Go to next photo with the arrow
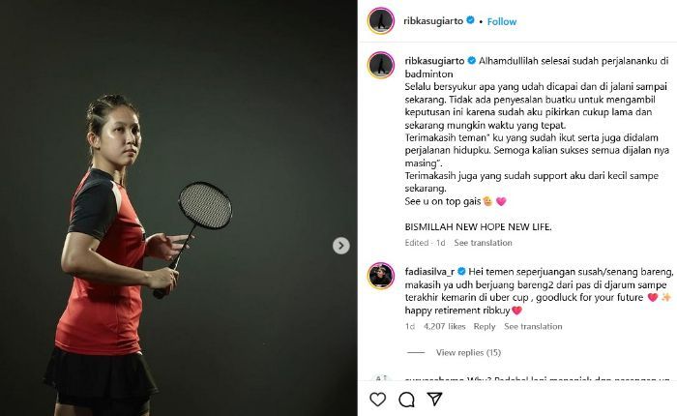 pyautogui.click(x=341, y=246)
